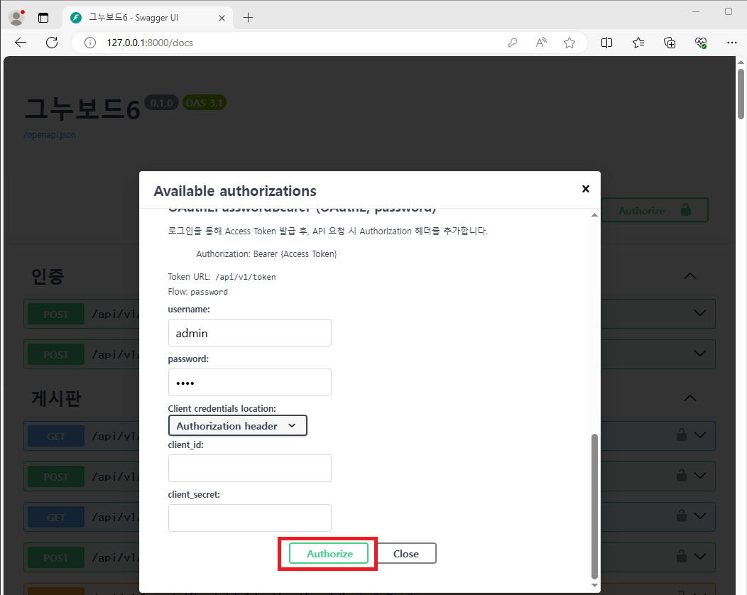Refresh the Swagger UI page

coord(52,43)
